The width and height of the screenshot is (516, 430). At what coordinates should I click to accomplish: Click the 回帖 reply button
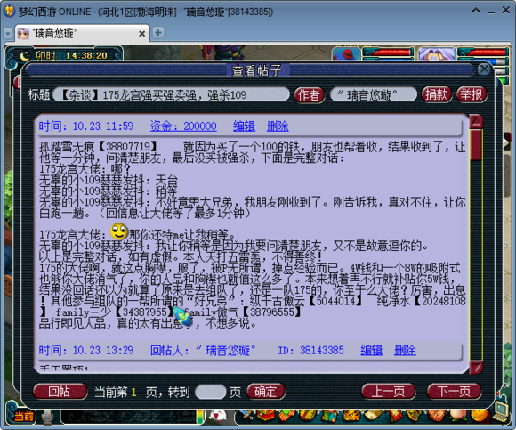coord(60,392)
